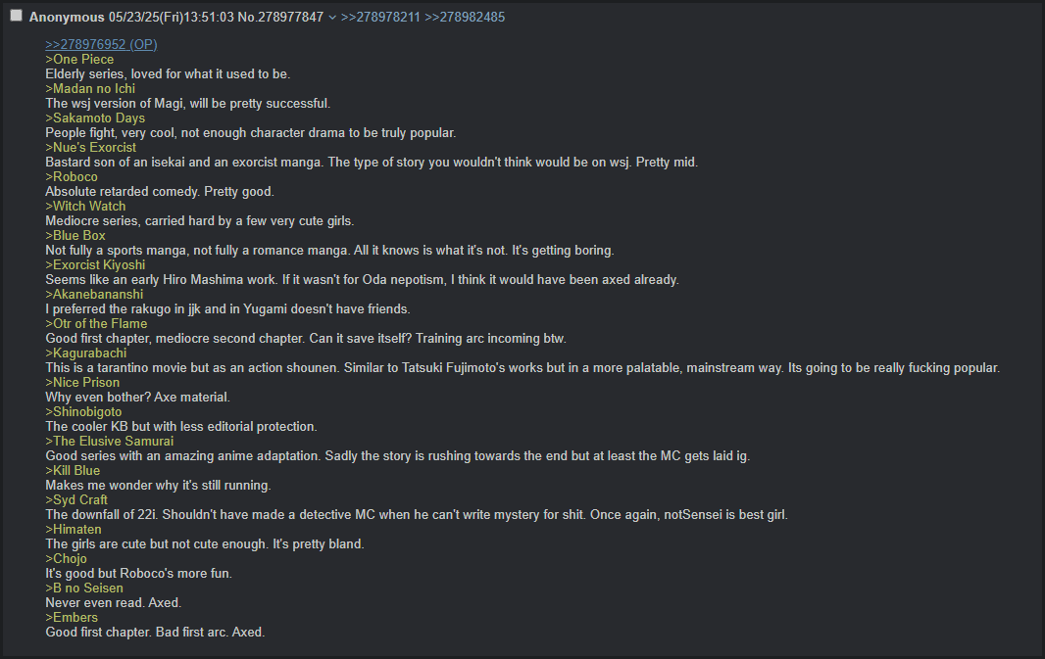
Task: Click the greentext line ">Witch Watch"
Action: pos(85,207)
